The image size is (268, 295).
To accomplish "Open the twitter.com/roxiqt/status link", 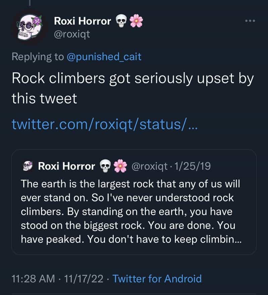I will coord(106,124).
